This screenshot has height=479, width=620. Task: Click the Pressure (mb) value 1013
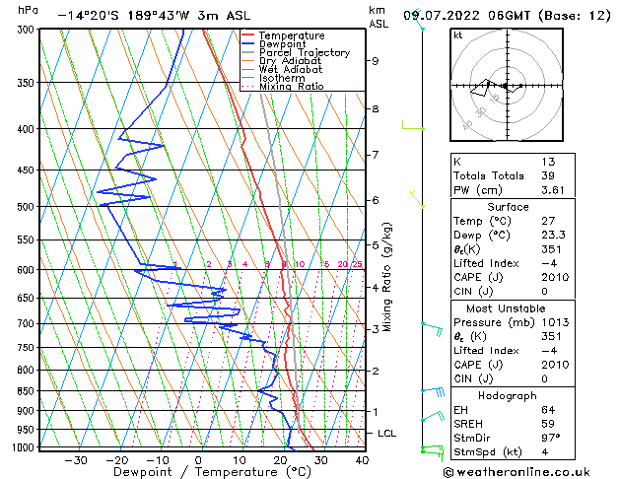click(x=555, y=322)
